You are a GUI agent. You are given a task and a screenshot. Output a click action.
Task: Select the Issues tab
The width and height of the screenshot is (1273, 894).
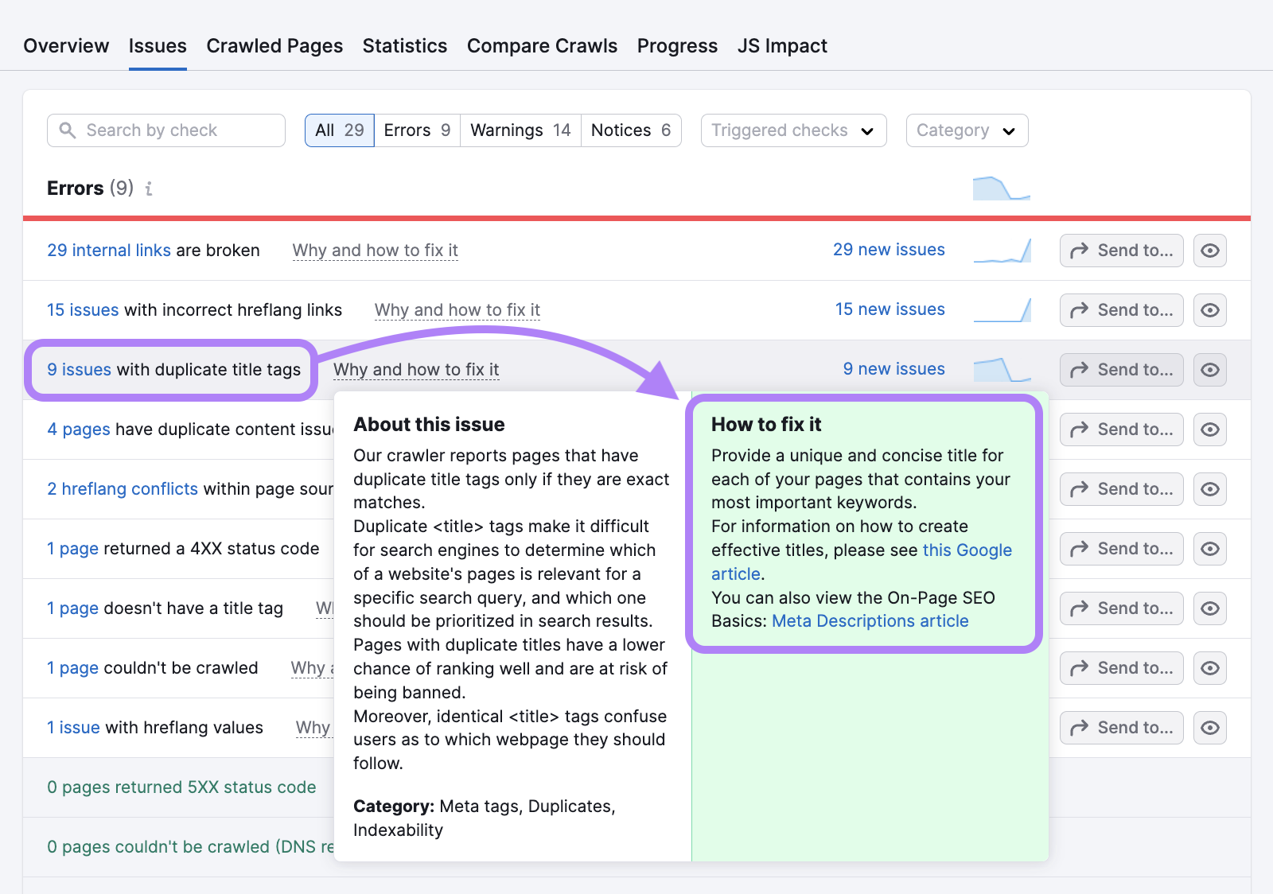tap(158, 46)
